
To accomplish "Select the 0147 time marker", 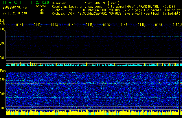I will click(124, 25).
